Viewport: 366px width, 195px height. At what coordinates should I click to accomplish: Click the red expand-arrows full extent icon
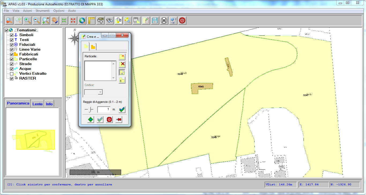click(x=73, y=20)
